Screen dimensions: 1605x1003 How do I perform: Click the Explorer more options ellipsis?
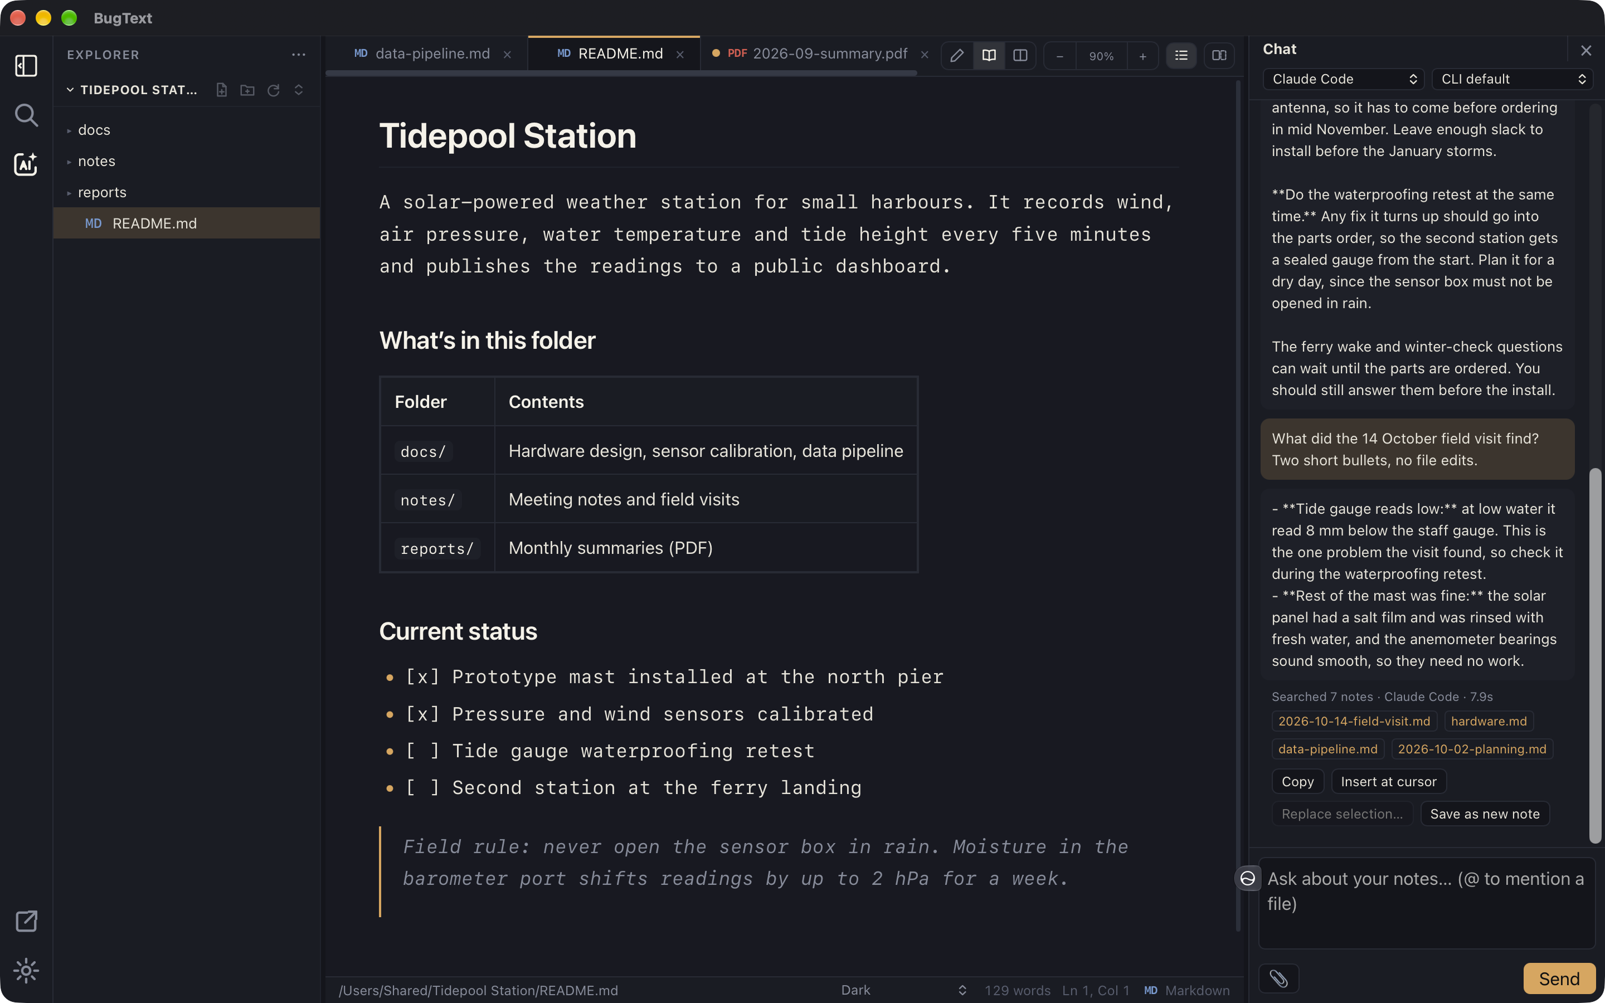point(299,55)
